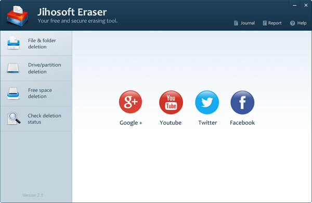Click the Youtube text label

point(171,123)
